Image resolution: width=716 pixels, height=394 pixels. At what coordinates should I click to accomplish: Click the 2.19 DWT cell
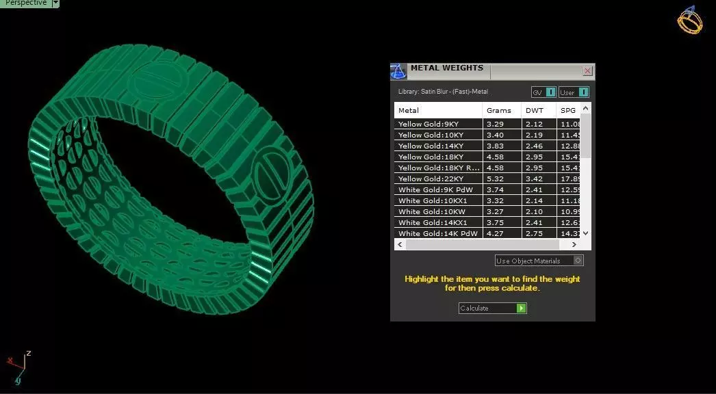coord(539,135)
